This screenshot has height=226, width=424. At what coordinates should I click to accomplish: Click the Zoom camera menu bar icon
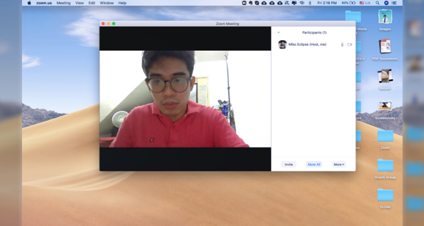(x=244, y=3)
